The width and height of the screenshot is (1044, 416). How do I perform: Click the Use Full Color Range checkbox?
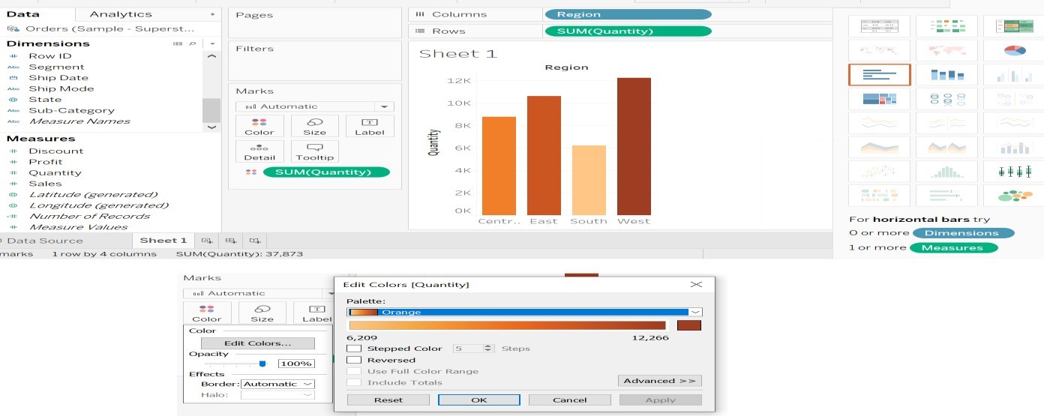pos(354,371)
